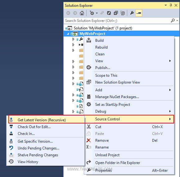Click the search magnifier icon
This screenshot has height=177, width=180.
[173, 21]
